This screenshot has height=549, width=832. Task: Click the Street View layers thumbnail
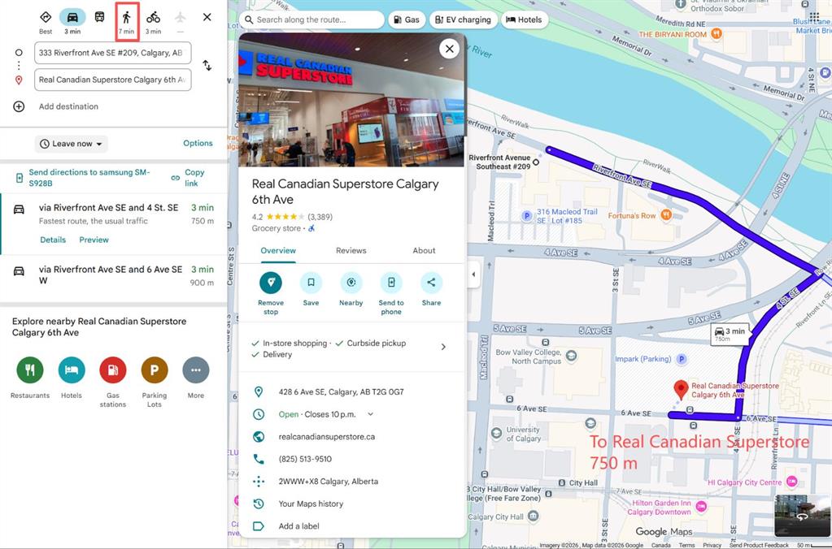click(x=802, y=516)
